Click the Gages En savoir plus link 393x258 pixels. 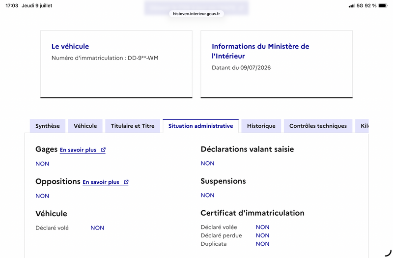(x=83, y=150)
